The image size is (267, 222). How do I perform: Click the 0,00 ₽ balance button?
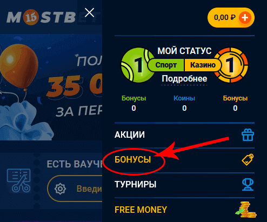(231, 18)
